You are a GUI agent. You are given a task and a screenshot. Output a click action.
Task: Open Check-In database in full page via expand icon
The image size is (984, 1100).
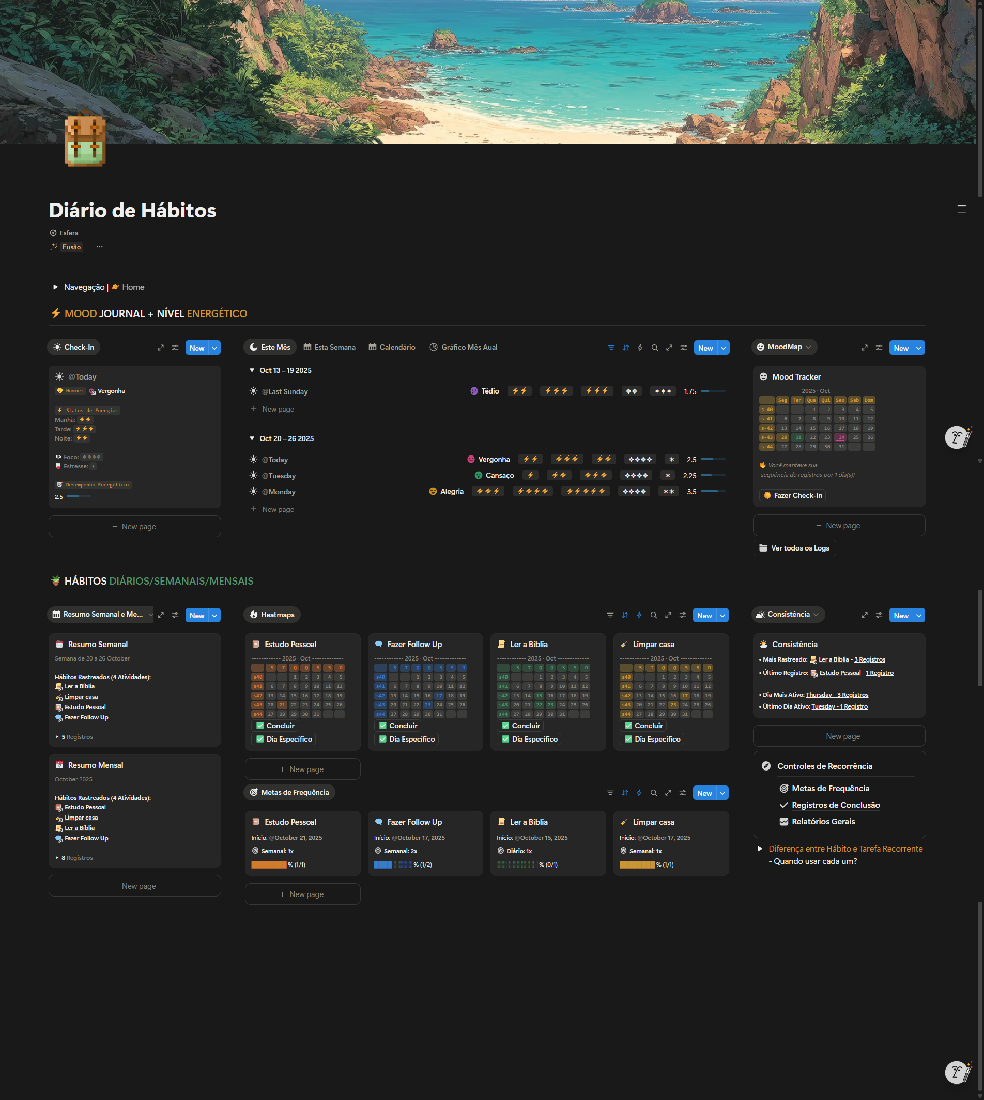161,348
